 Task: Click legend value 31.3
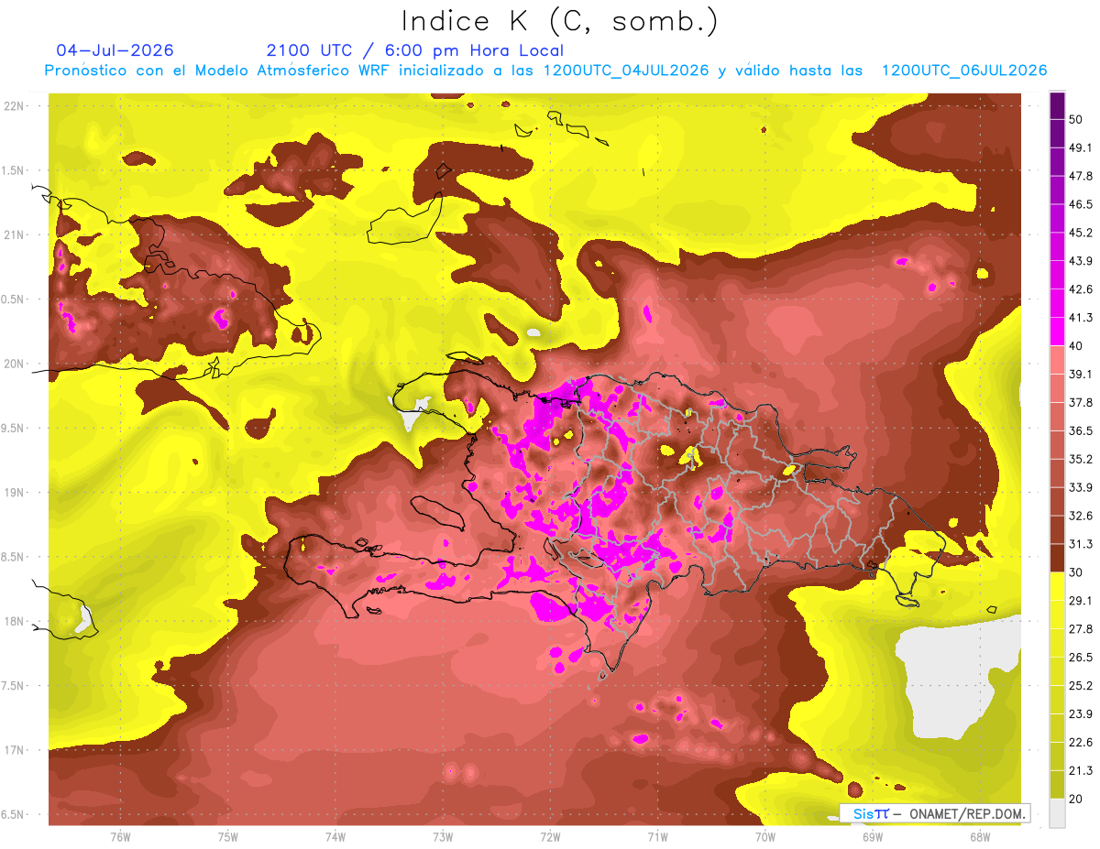coord(1081,544)
